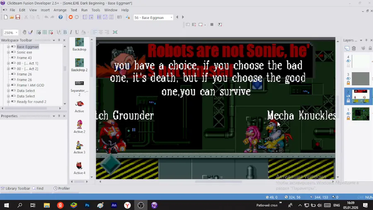
Task: Go back with the orange arrow button
Action: [x=70, y=17]
